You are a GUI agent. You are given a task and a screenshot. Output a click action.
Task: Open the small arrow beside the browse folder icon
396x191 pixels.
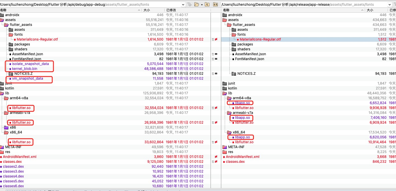click(x=202, y=5)
